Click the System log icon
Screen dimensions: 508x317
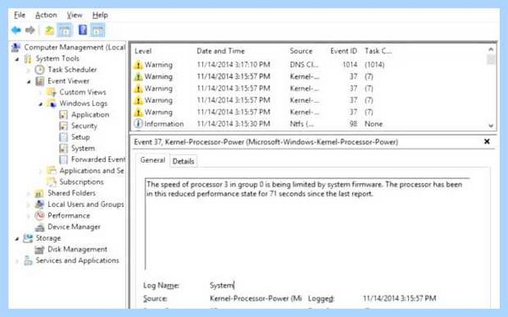tap(63, 148)
